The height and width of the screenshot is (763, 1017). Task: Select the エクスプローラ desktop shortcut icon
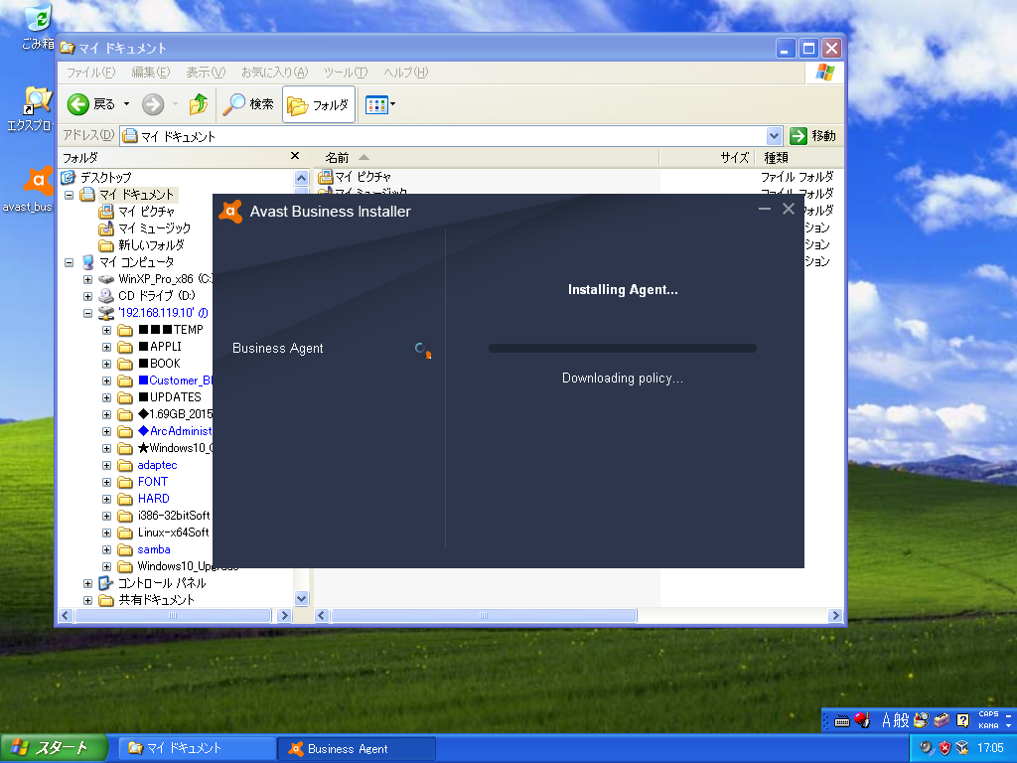[38, 101]
